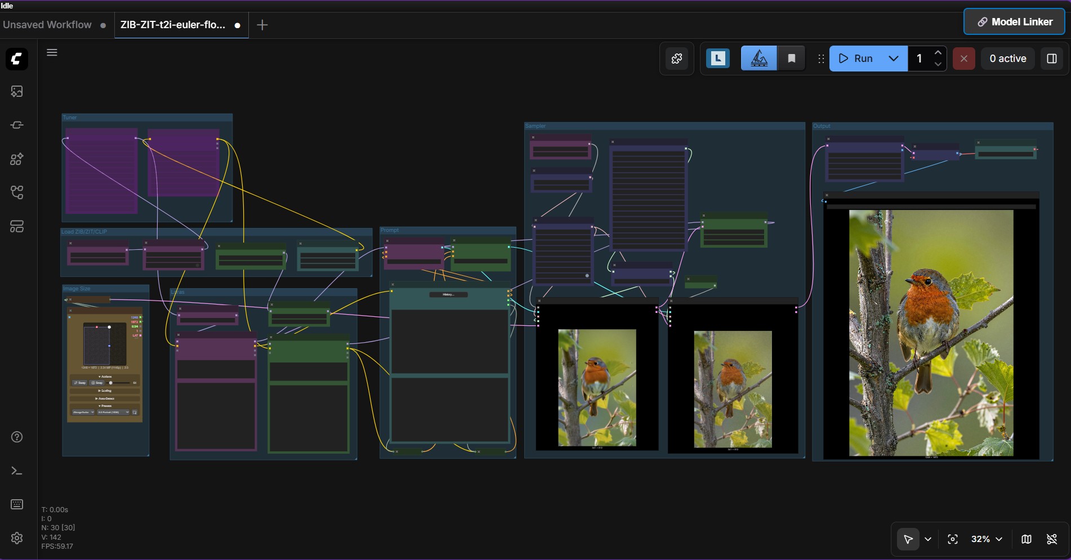
Task: Open the help center question mark icon
Action: 17,437
